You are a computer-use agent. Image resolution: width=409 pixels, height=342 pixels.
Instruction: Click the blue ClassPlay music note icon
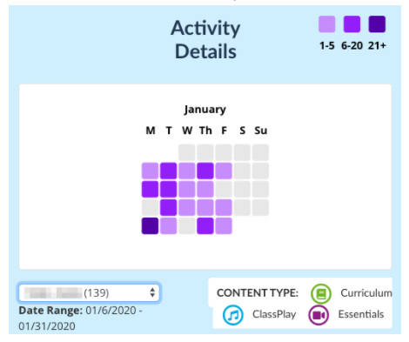[233, 315]
